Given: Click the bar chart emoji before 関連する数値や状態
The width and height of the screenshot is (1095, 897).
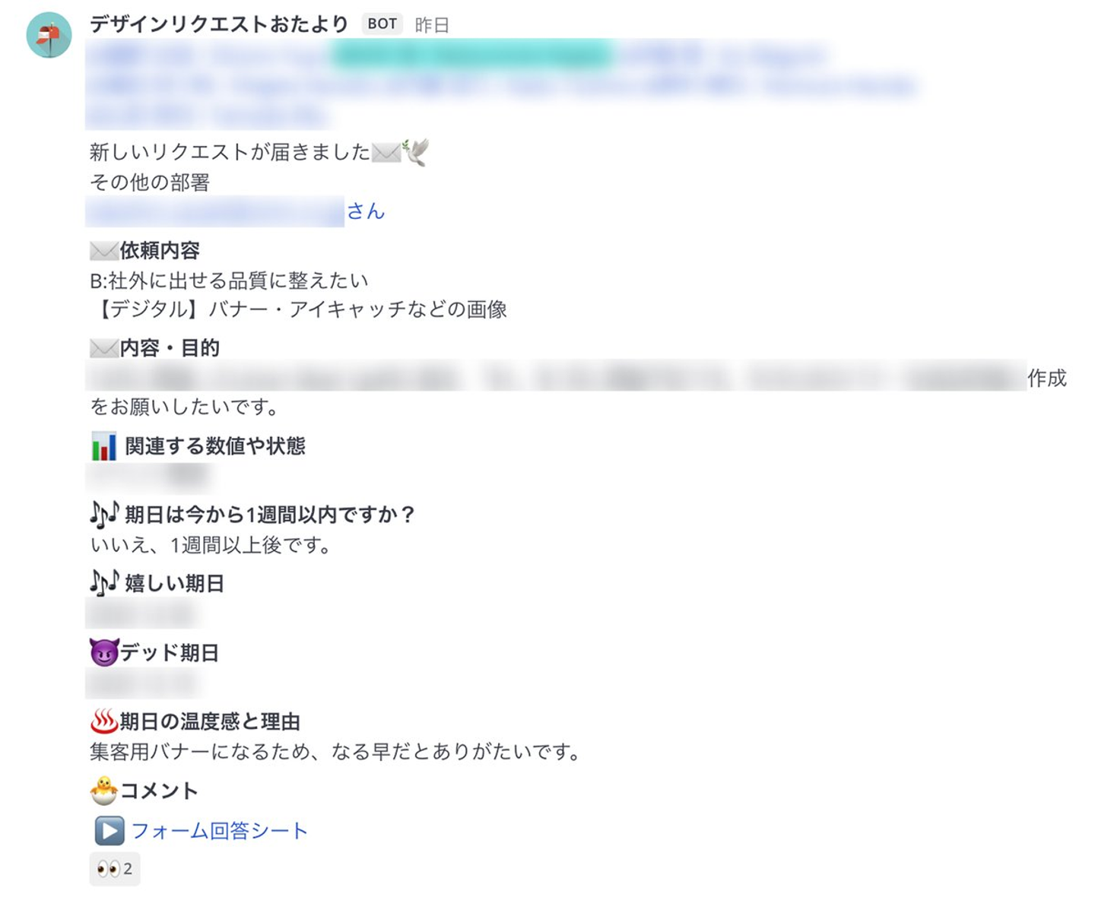Looking at the screenshot, I should click(x=103, y=446).
